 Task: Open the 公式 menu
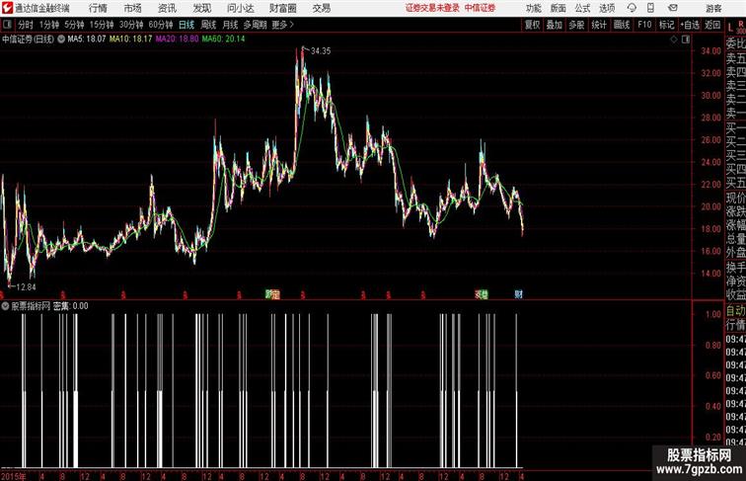point(582,8)
